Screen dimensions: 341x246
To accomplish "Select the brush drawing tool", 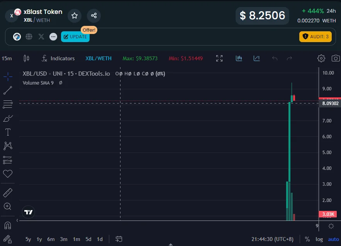I will coord(8,118).
